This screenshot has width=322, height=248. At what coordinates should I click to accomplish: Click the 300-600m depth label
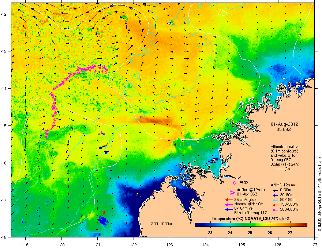pos(289,210)
